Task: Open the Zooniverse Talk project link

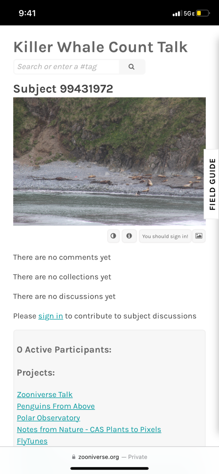Action: point(45,394)
